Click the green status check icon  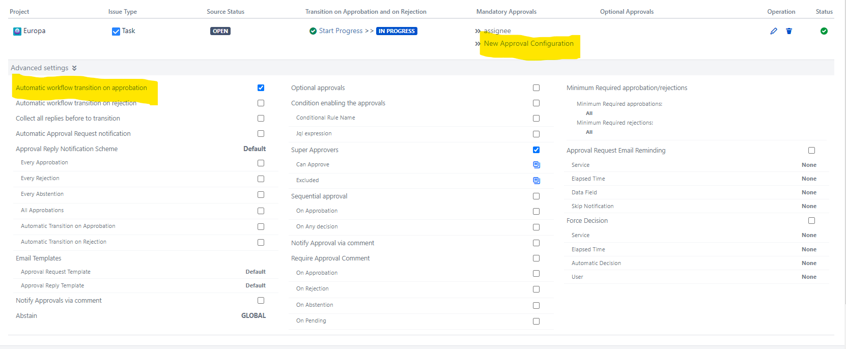point(824,31)
